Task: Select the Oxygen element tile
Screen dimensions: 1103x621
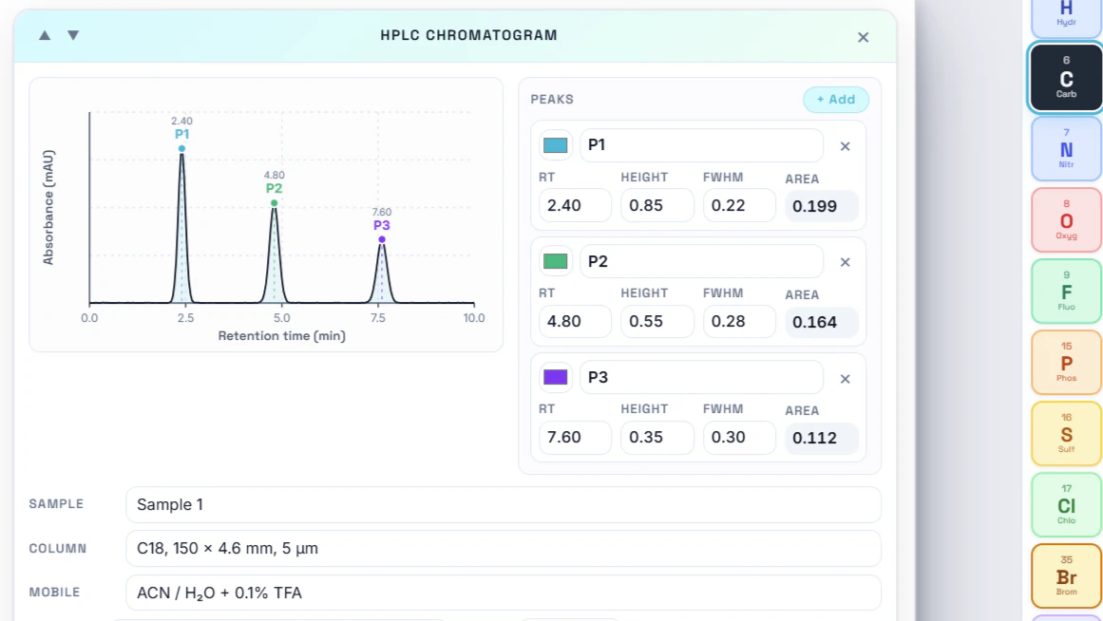Action: [1066, 220]
